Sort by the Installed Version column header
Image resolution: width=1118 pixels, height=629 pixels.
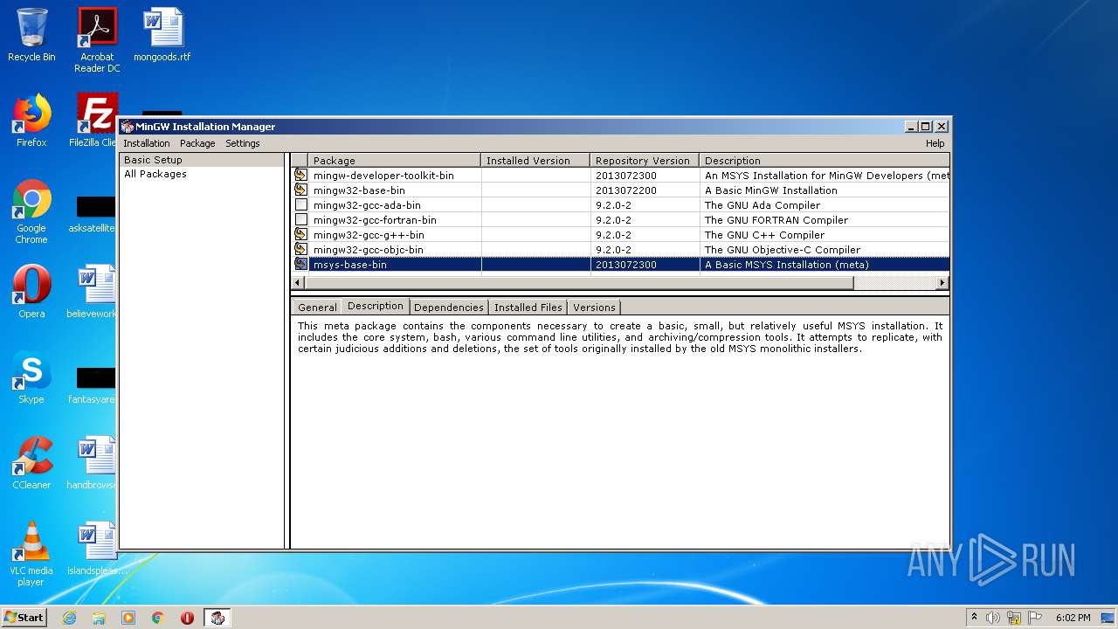point(535,161)
